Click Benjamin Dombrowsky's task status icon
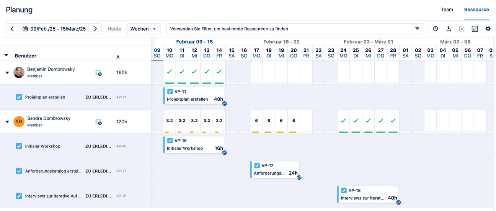 [x=98, y=72]
